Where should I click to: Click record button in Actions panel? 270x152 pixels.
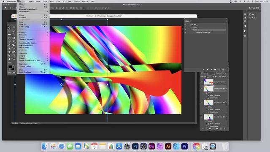click(x=207, y=69)
